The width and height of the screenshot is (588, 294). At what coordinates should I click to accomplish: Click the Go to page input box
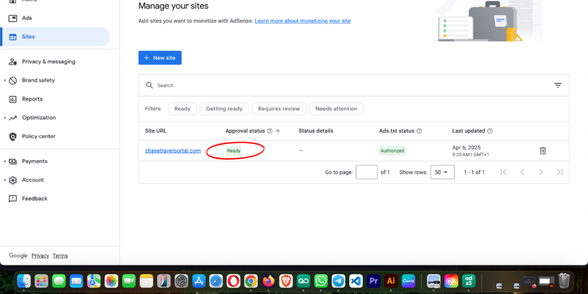[x=367, y=172]
